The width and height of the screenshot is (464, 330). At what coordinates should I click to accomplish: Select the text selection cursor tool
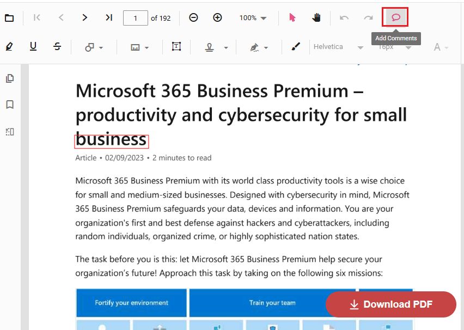point(292,18)
